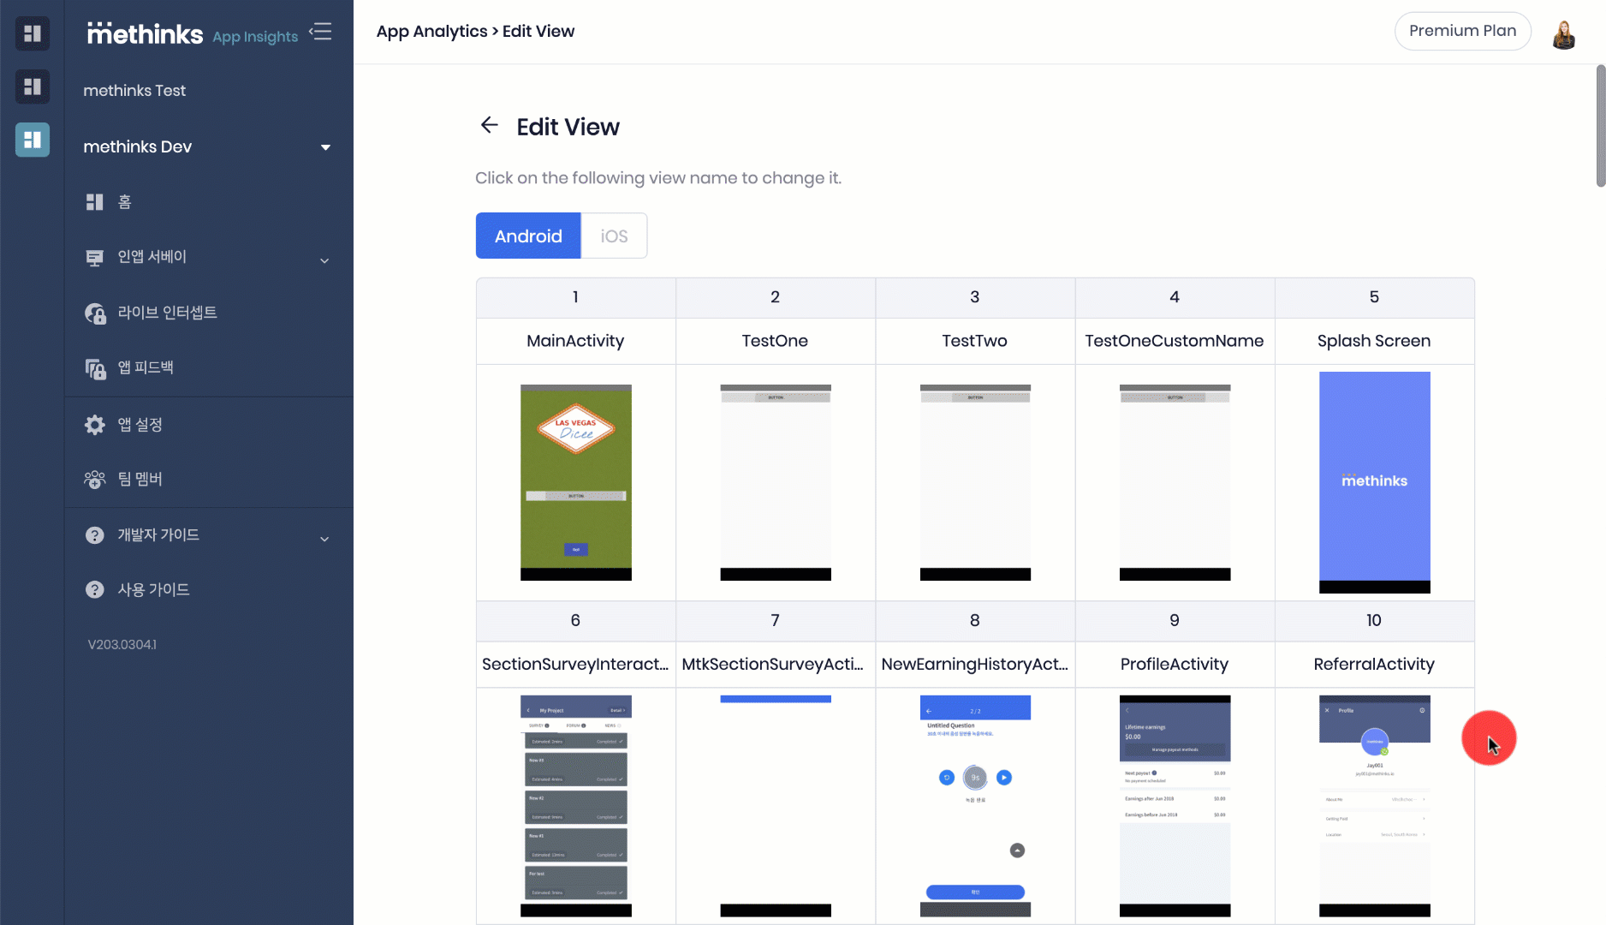The image size is (1606, 925).
Task: Open 앱 설정 via the gear icon
Action: 94,424
